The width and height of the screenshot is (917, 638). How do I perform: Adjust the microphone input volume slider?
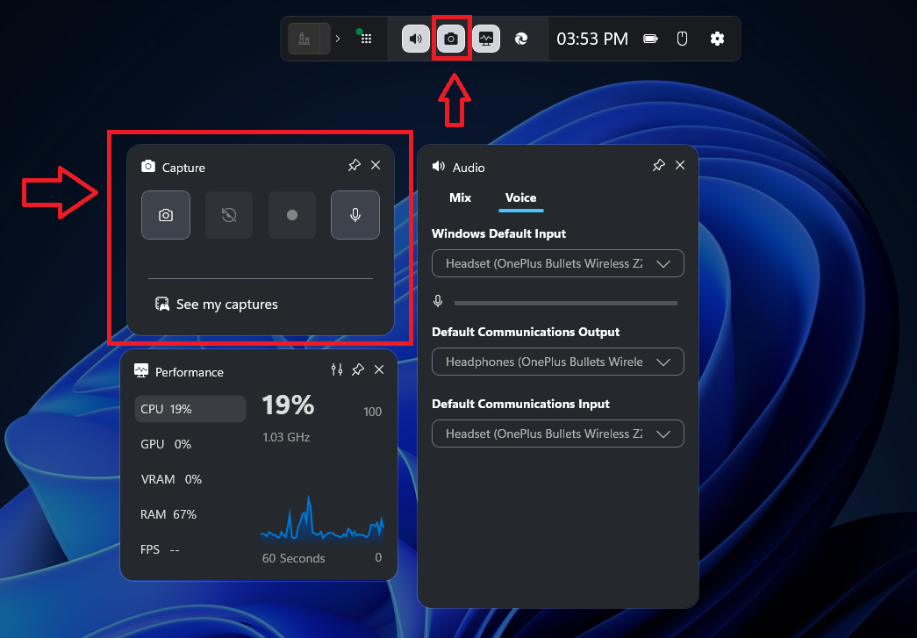point(565,303)
